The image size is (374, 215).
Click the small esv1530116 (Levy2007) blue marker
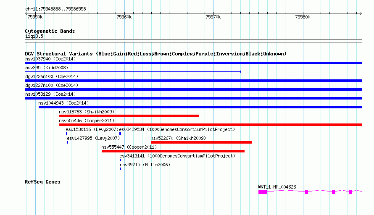click(x=66, y=134)
